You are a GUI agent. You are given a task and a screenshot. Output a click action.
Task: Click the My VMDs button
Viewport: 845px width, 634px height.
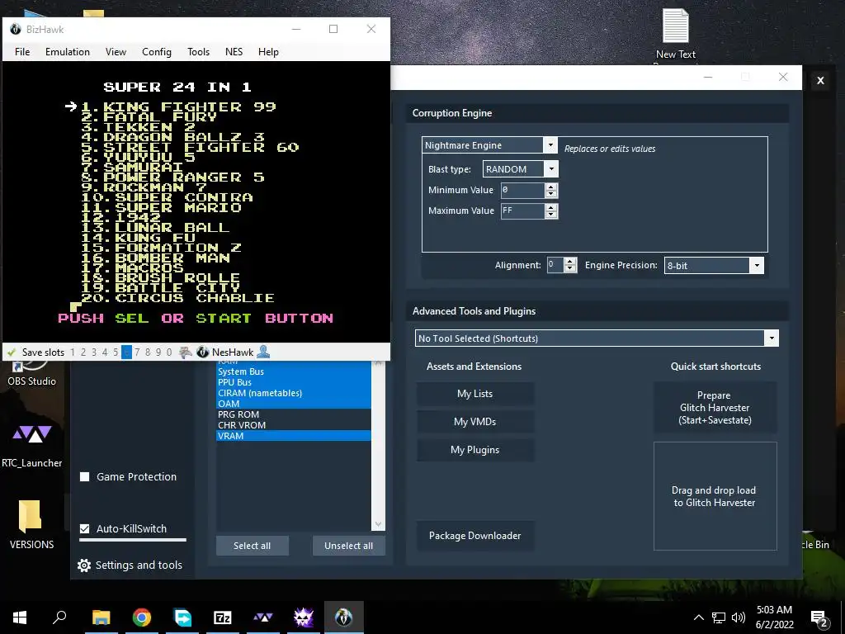pyautogui.click(x=474, y=422)
